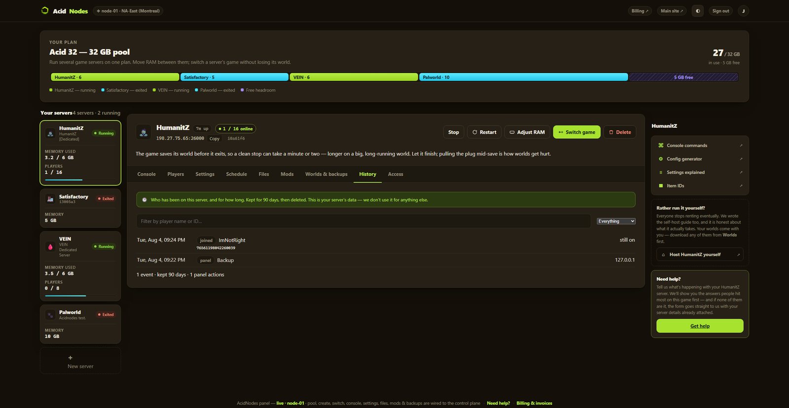Select the Palworld server card
This screenshot has width=789, height=408.
80,324
